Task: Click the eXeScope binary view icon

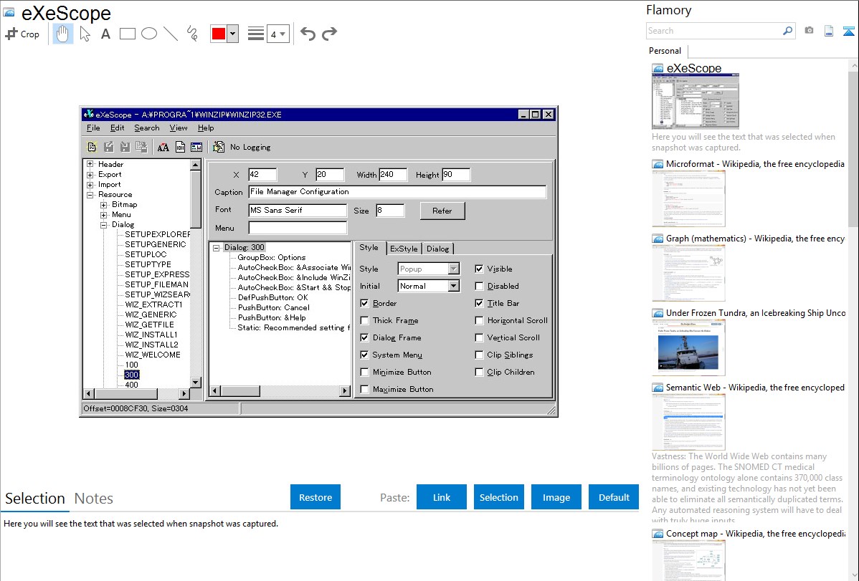Action: coord(180,147)
